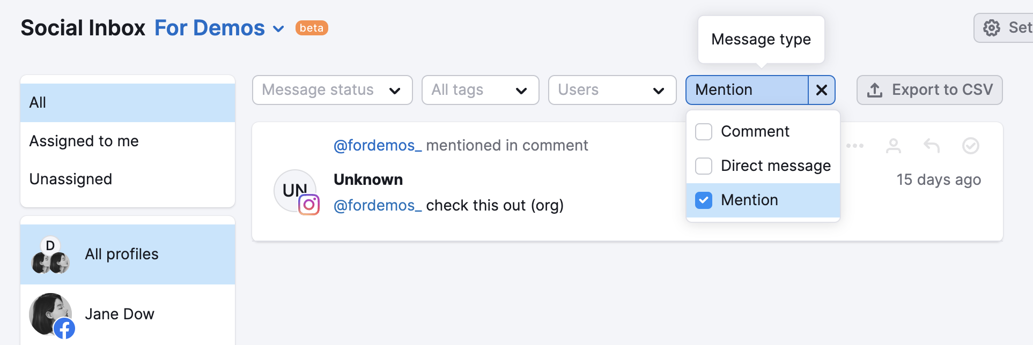Enable the Comment message type checkbox
Image resolution: width=1033 pixels, height=345 pixels.
tap(704, 131)
